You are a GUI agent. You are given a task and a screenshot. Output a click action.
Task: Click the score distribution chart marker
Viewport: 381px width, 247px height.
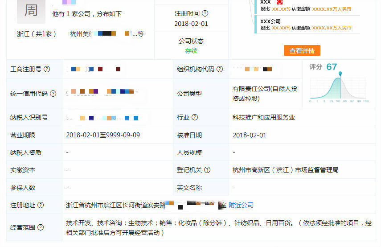[x=340, y=74]
